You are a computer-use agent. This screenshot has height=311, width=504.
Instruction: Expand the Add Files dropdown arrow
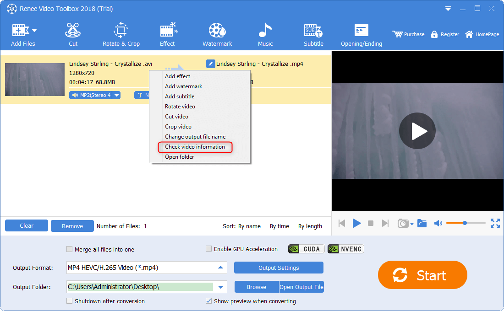(34, 31)
